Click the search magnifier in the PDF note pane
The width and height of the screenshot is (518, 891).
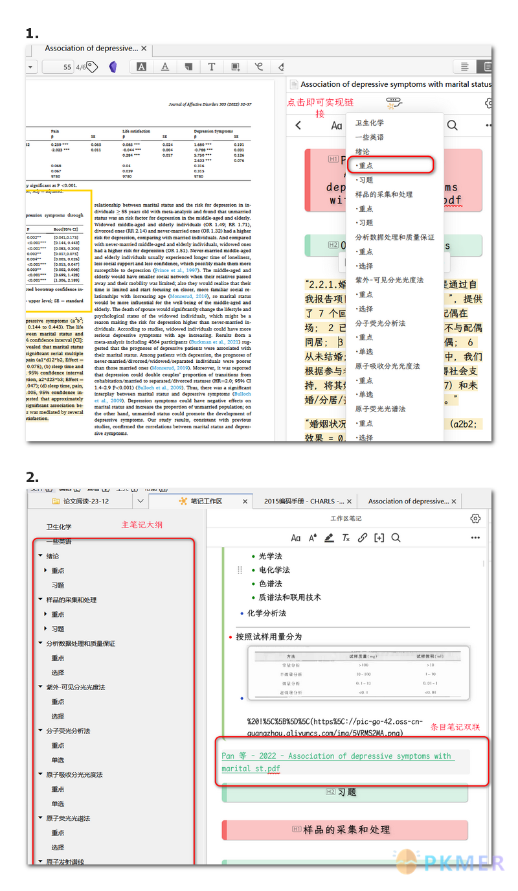453,126
